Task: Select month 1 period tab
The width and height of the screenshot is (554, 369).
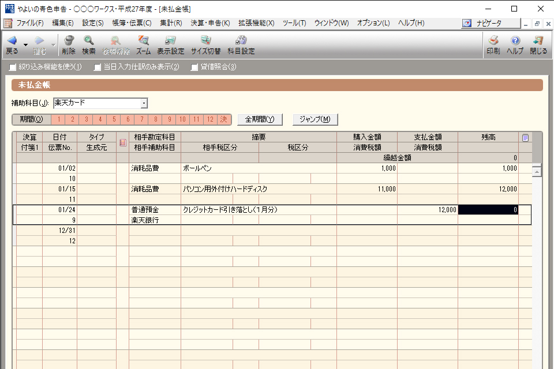Action: (59, 119)
